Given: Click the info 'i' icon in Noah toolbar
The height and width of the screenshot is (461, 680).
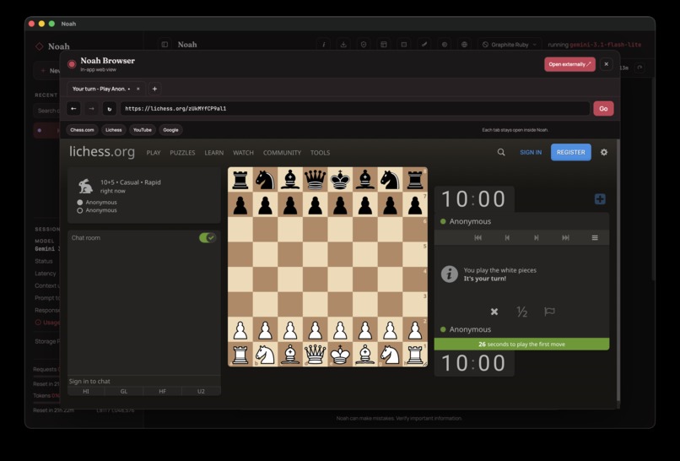Looking at the screenshot, I should 323,44.
